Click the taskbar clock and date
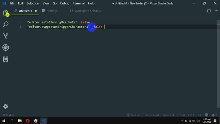Screen dimensions: 220x124 [x=207, y=121]
